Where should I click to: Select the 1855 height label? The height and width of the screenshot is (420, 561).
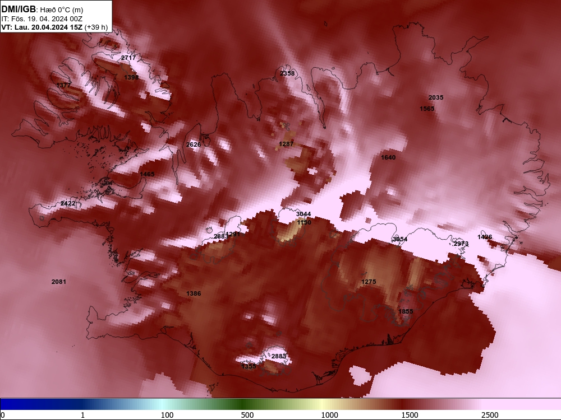point(406,311)
